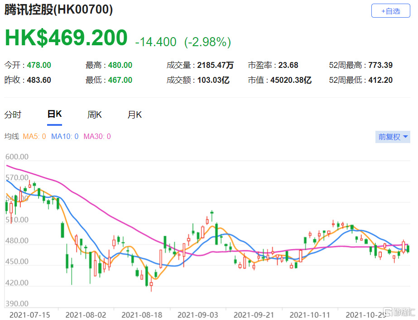Click the 510.00 price axis label

pos(17,220)
